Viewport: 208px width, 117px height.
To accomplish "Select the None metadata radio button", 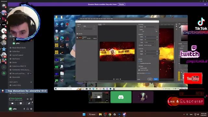I will 139,61.
